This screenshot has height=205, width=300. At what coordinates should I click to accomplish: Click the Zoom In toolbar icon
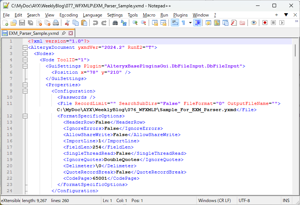coord(135,23)
